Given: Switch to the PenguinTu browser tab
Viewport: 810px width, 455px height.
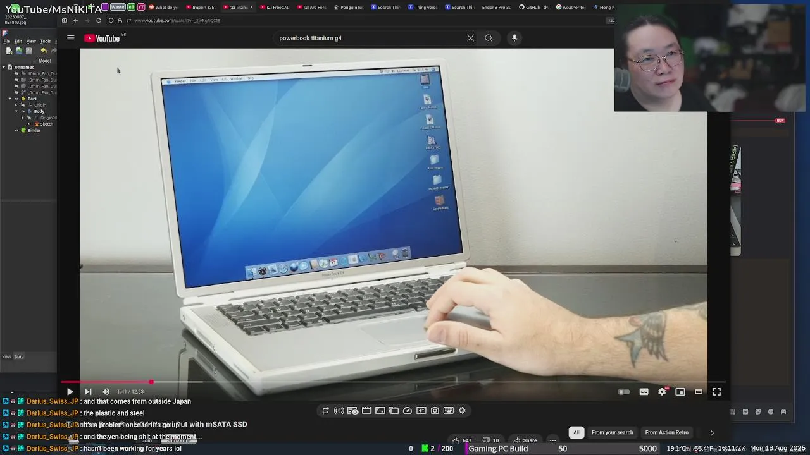Looking at the screenshot, I should 349,7.
